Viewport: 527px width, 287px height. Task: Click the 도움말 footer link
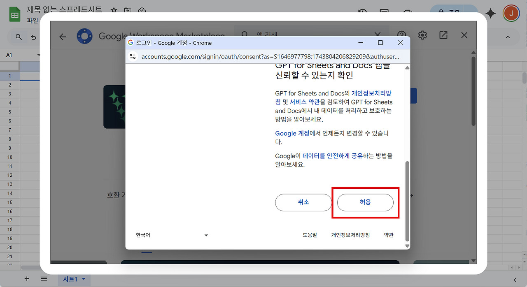(310, 235)
